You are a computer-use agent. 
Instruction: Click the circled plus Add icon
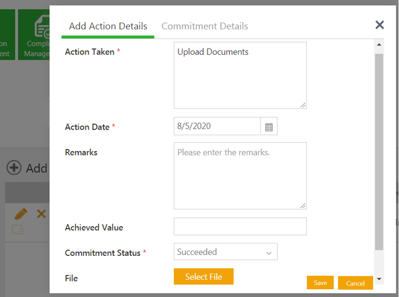[x=14, y=168]
